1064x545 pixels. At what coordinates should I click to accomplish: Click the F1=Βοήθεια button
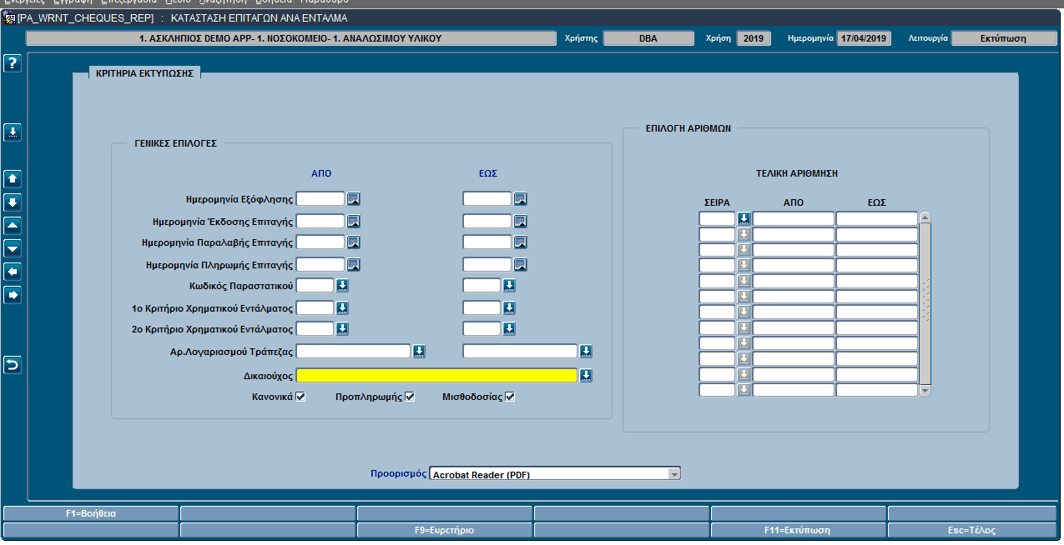click(91, 513)
